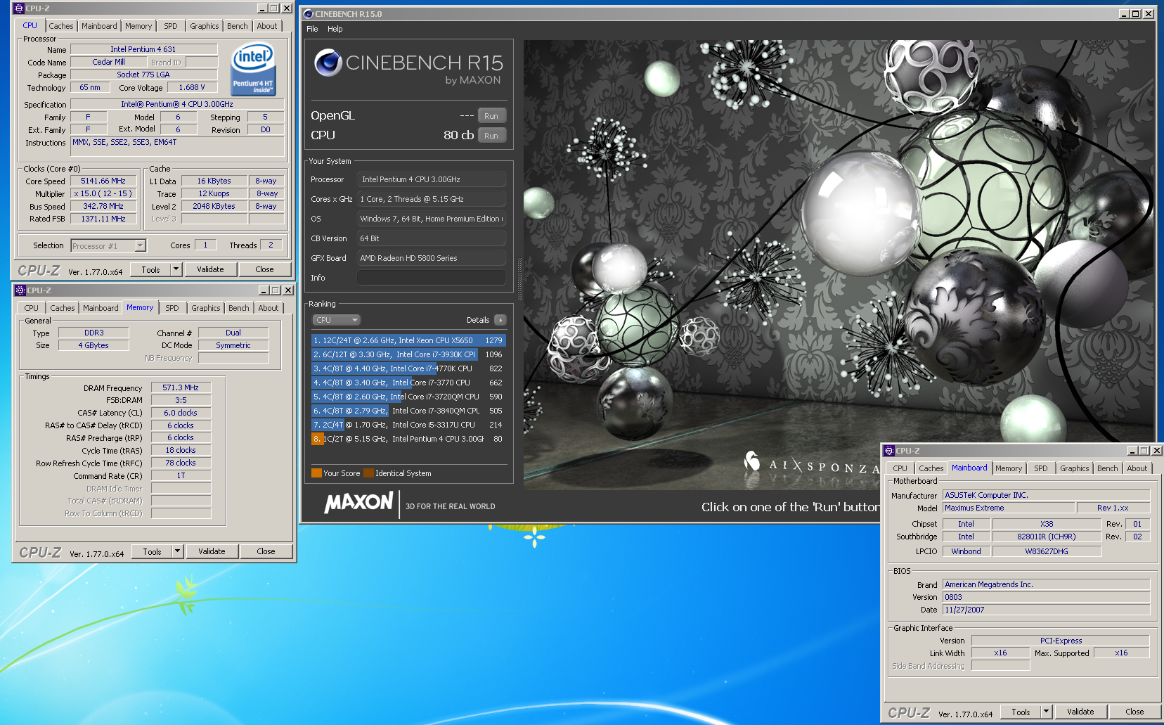The image size is (1164, 725).
Task: Click Validate in the Memory CPU-Z window
Action: coord(212,551)
